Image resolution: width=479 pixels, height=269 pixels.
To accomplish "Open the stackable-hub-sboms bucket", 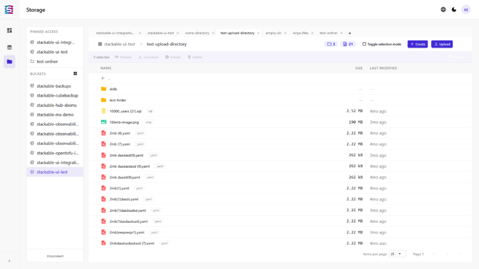I will tap(55, 105).
